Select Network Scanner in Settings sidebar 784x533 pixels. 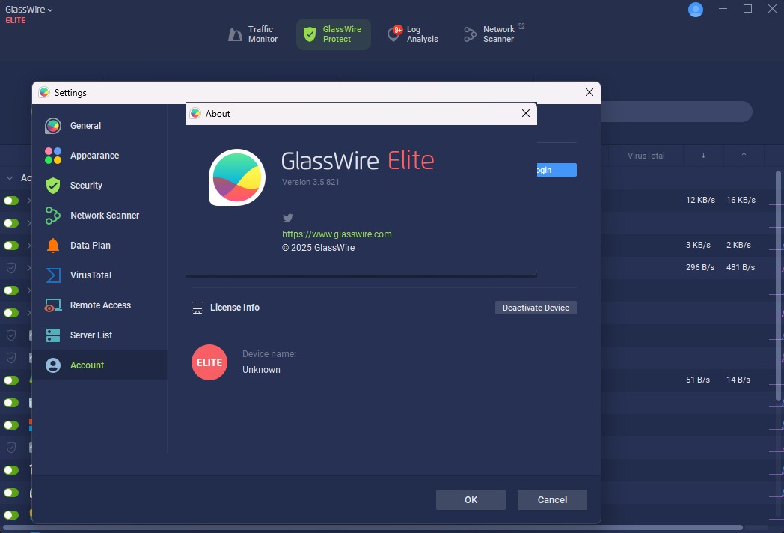coord(100,215)
